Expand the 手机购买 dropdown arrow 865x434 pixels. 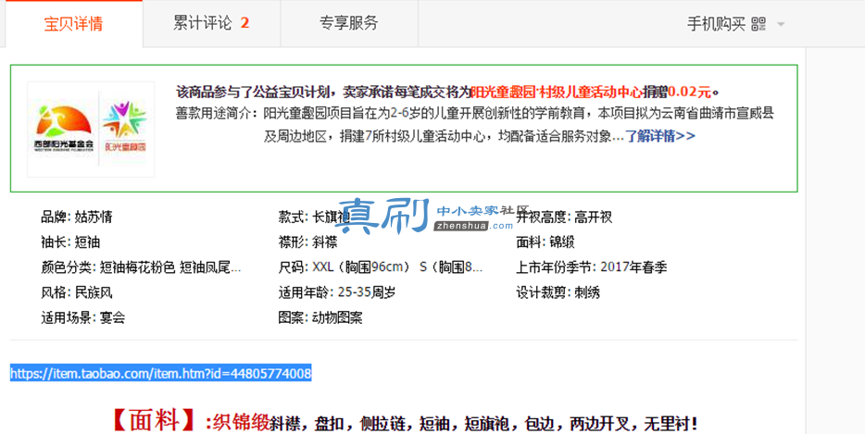[x=780, y=24]
